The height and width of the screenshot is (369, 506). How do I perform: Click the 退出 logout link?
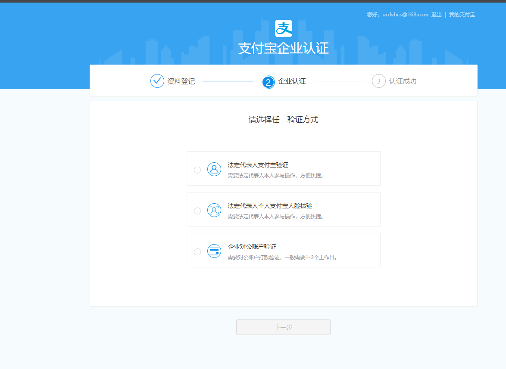[436, 15]
